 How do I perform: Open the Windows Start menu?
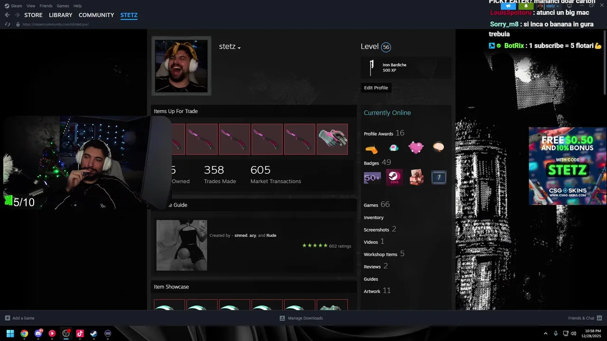pyautogui.click(x=10, y=333)
